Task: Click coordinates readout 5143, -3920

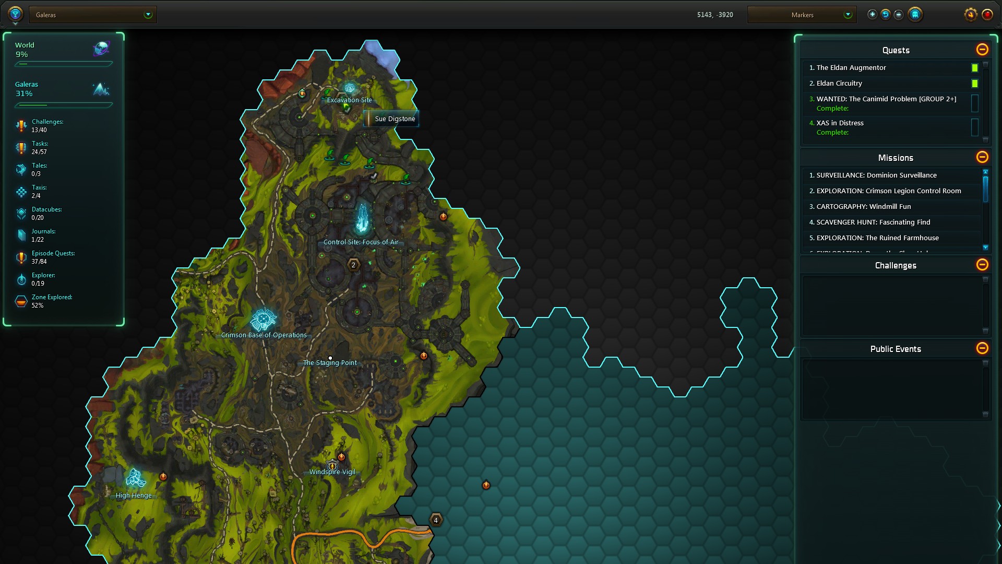Action: (x=715, y=15)
